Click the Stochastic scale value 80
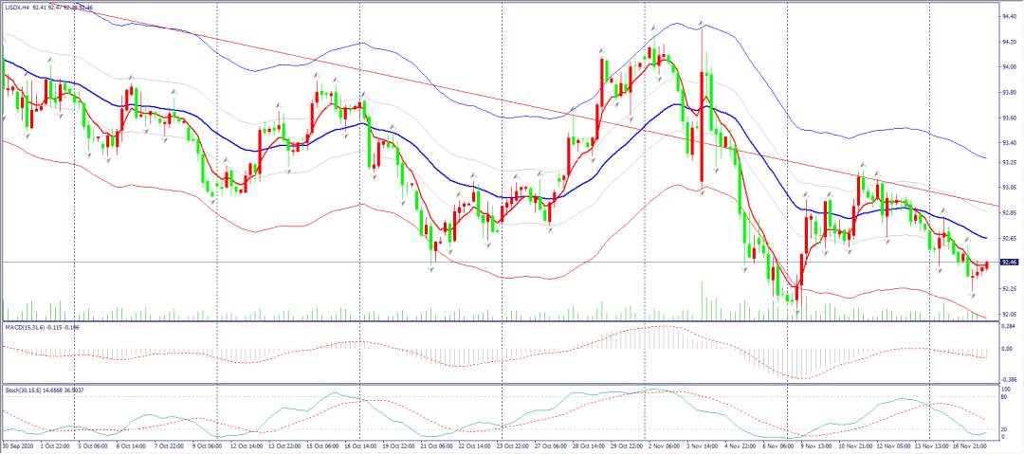The height and width of the screenshot is (454, 1024). click(x=1005, y=396)
